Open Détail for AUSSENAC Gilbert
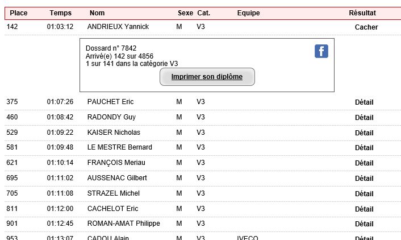The width and height of the screenshot is (401, 240). pyautogui.click(x=364, y=179)
